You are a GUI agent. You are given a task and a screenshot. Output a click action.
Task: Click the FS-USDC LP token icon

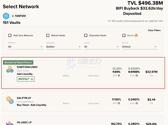click(x=10, y=123)
